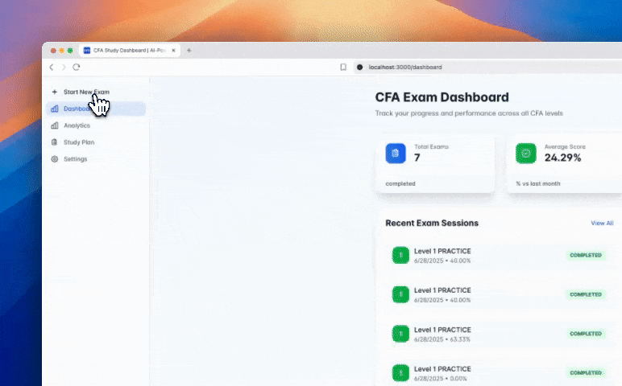The image size is (622, 386).
Task: Click the COMPLETED badge of the 0.00% session
Action: pyautogui.click(x=586, y=373)
